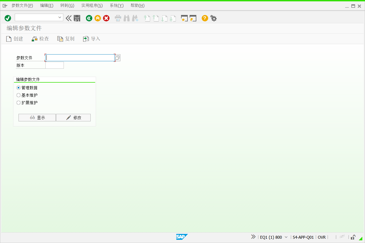Open the command field dropdown arrow
365x243 pixels.
tap(60, 17)
